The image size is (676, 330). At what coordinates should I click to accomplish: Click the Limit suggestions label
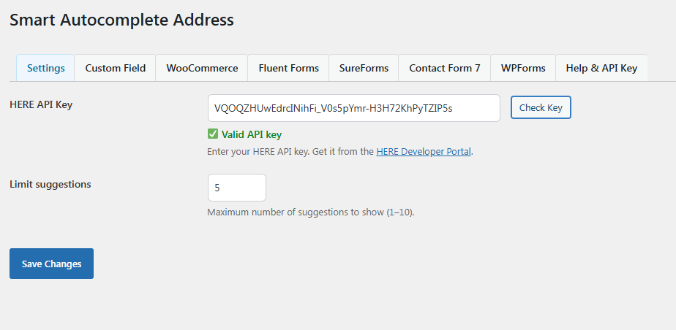click(x=50, y=184)
